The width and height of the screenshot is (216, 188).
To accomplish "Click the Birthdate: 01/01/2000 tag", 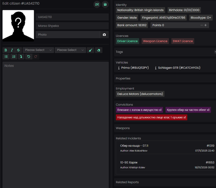I will click(184, 10).
